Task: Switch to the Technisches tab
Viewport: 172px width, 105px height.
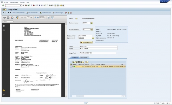Action: click(x=84, y=57)
